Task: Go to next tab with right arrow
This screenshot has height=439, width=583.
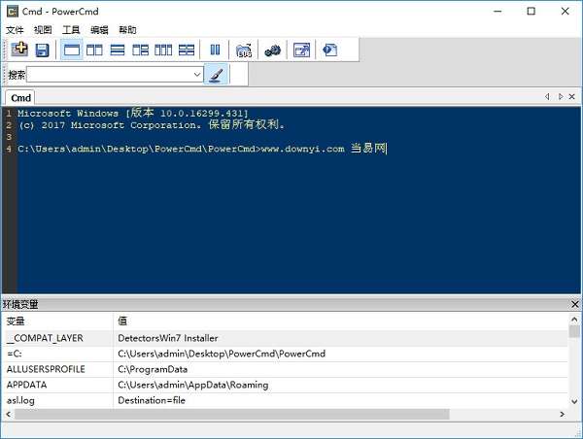Action: click(x=561, y=97)
